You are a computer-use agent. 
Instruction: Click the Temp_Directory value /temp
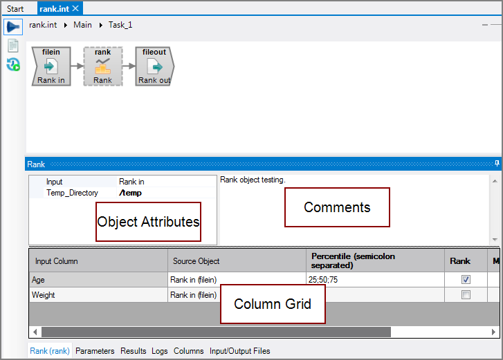[x=130, y=193]
